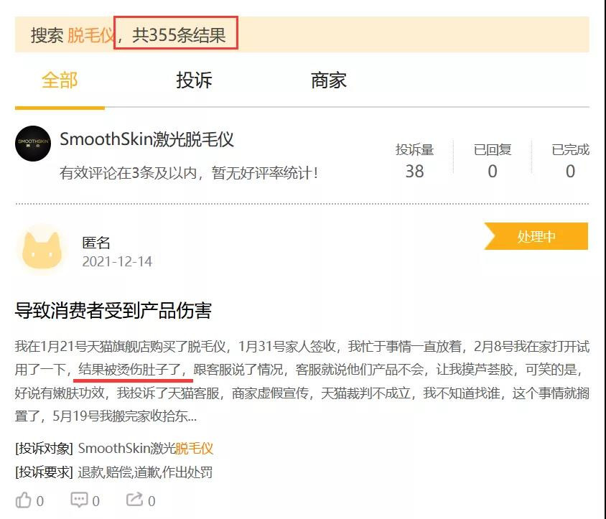Viewport: 606px width, 519px height.
Task: Click the 投诉量 38 statistic
Action: [414, 161]
